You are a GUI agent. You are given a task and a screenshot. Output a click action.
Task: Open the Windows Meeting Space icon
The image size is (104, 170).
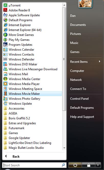(x=5, y=89)
